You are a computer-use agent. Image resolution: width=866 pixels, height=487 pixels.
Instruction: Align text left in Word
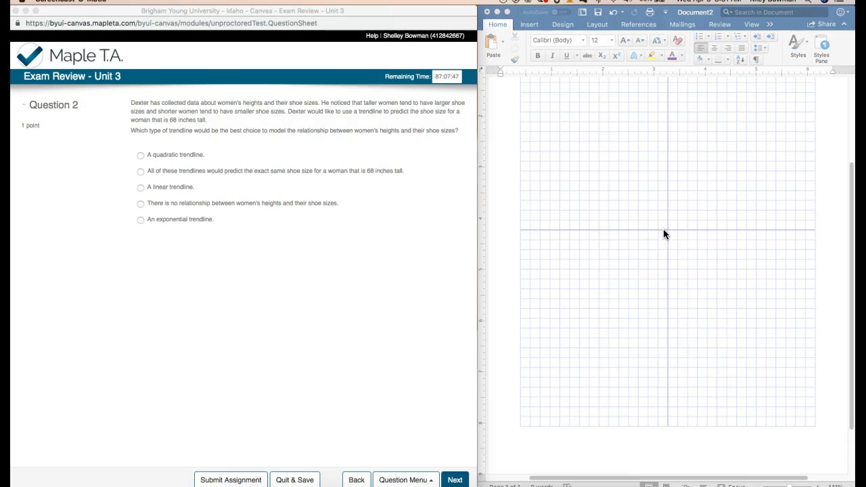[701, 48]
